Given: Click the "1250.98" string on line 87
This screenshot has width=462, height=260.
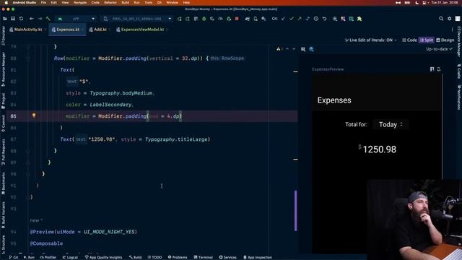Looking at the screenshot, I should [101, 139].
